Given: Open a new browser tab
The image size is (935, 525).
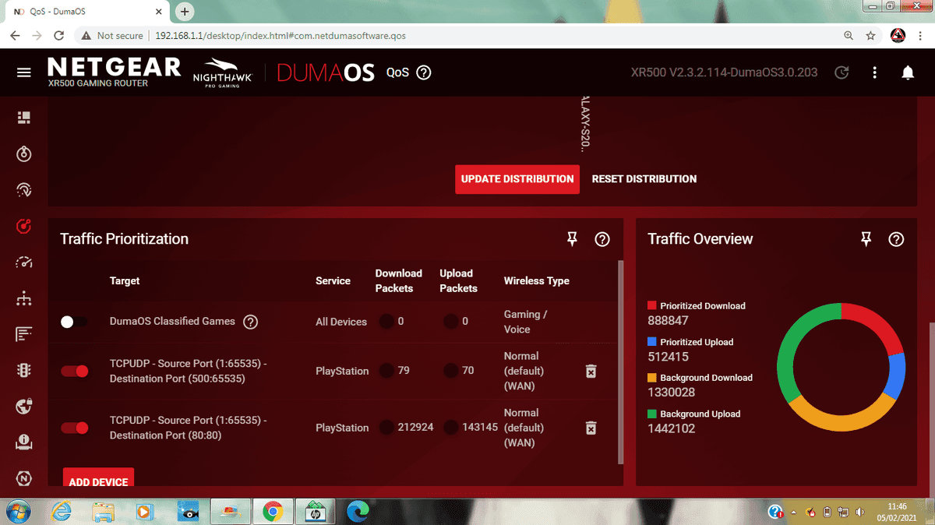Looking at the screenshot, I should click(x=185, y=12).
